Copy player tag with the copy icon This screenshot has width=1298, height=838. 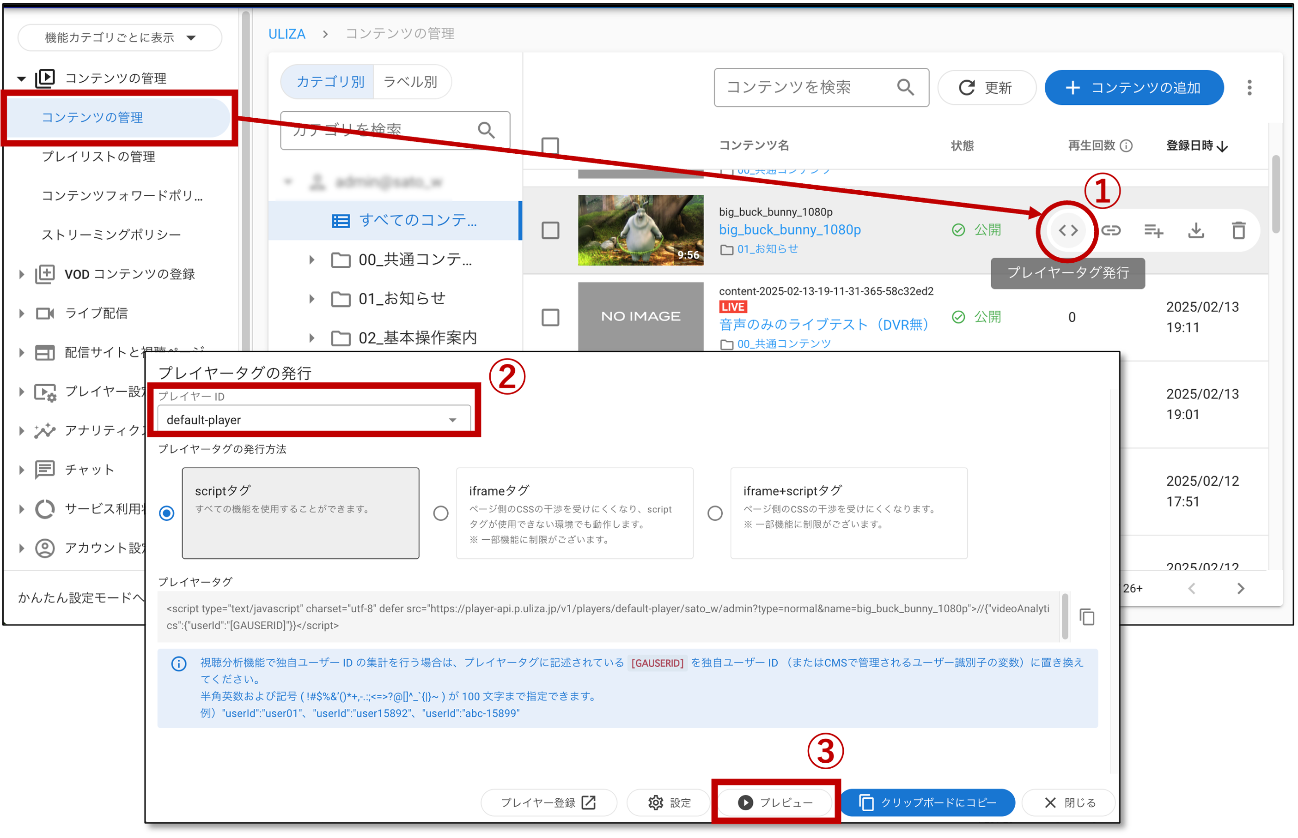[x=1087, y=617]
